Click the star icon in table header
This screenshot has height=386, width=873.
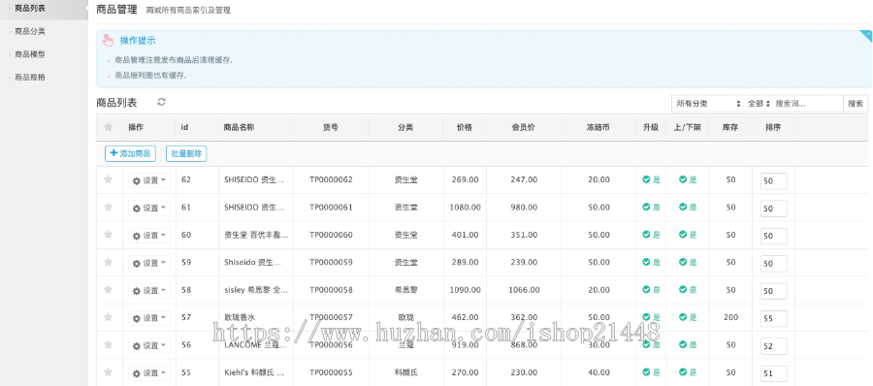coord(108,127)
